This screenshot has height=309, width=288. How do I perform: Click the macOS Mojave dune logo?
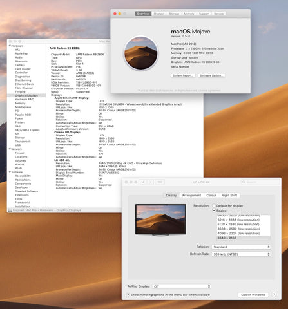tap(141, 53)
